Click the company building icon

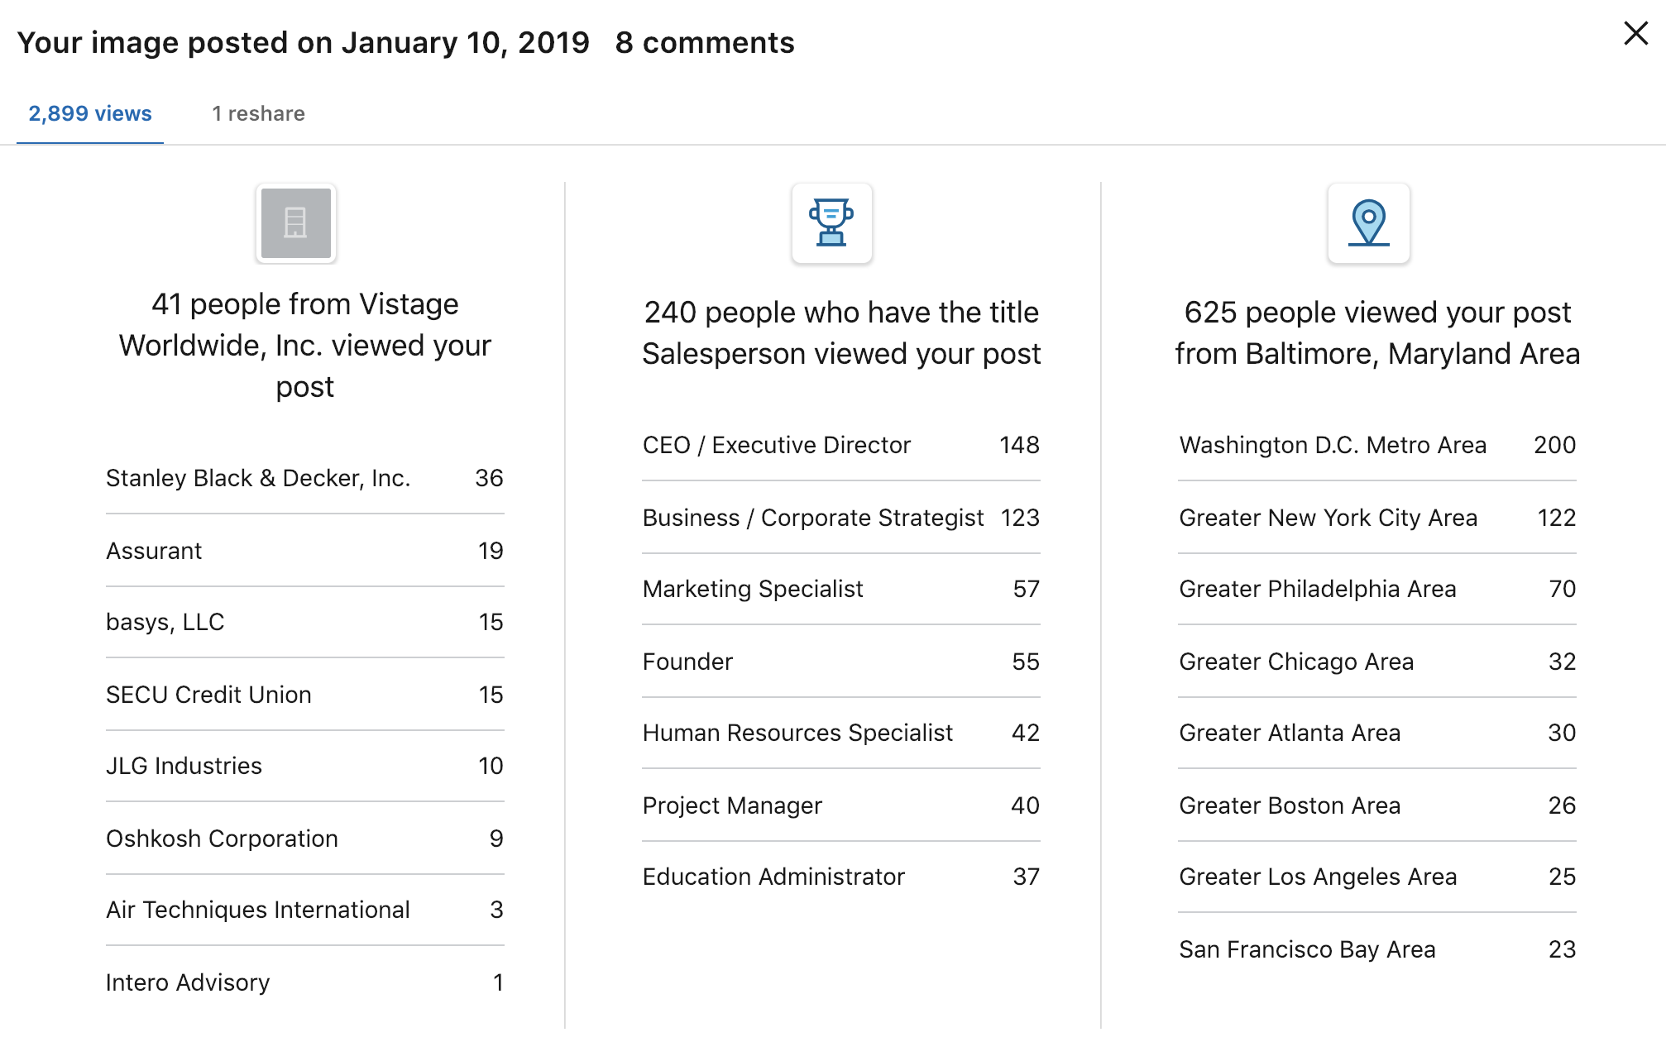pos(295,223)
